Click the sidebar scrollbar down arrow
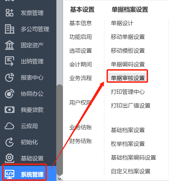 (59, 179)
